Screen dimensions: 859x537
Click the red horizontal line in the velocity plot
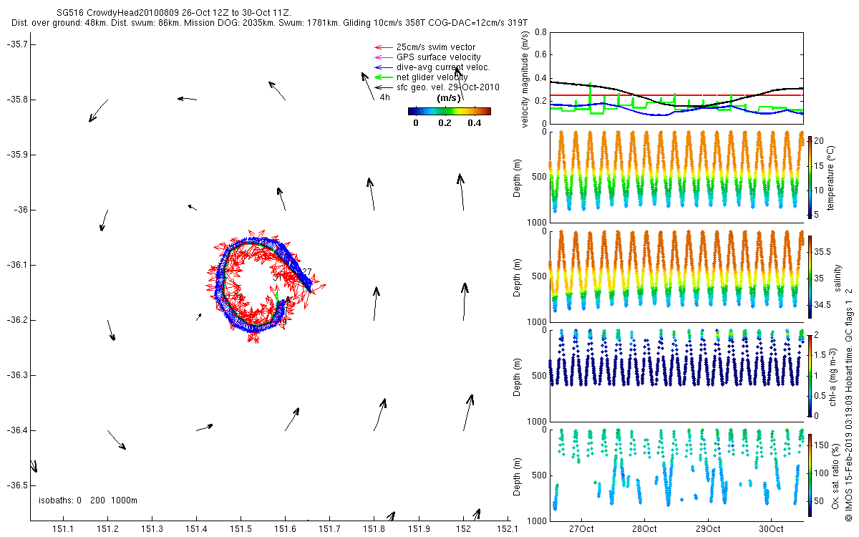tap(676, 95)
